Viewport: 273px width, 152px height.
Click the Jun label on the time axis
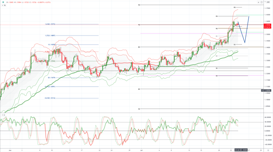click(x=10, y=150)
